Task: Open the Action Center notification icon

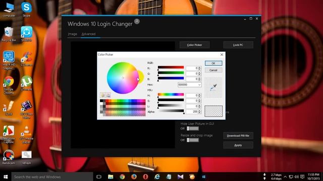Action: tap(302, 176)
